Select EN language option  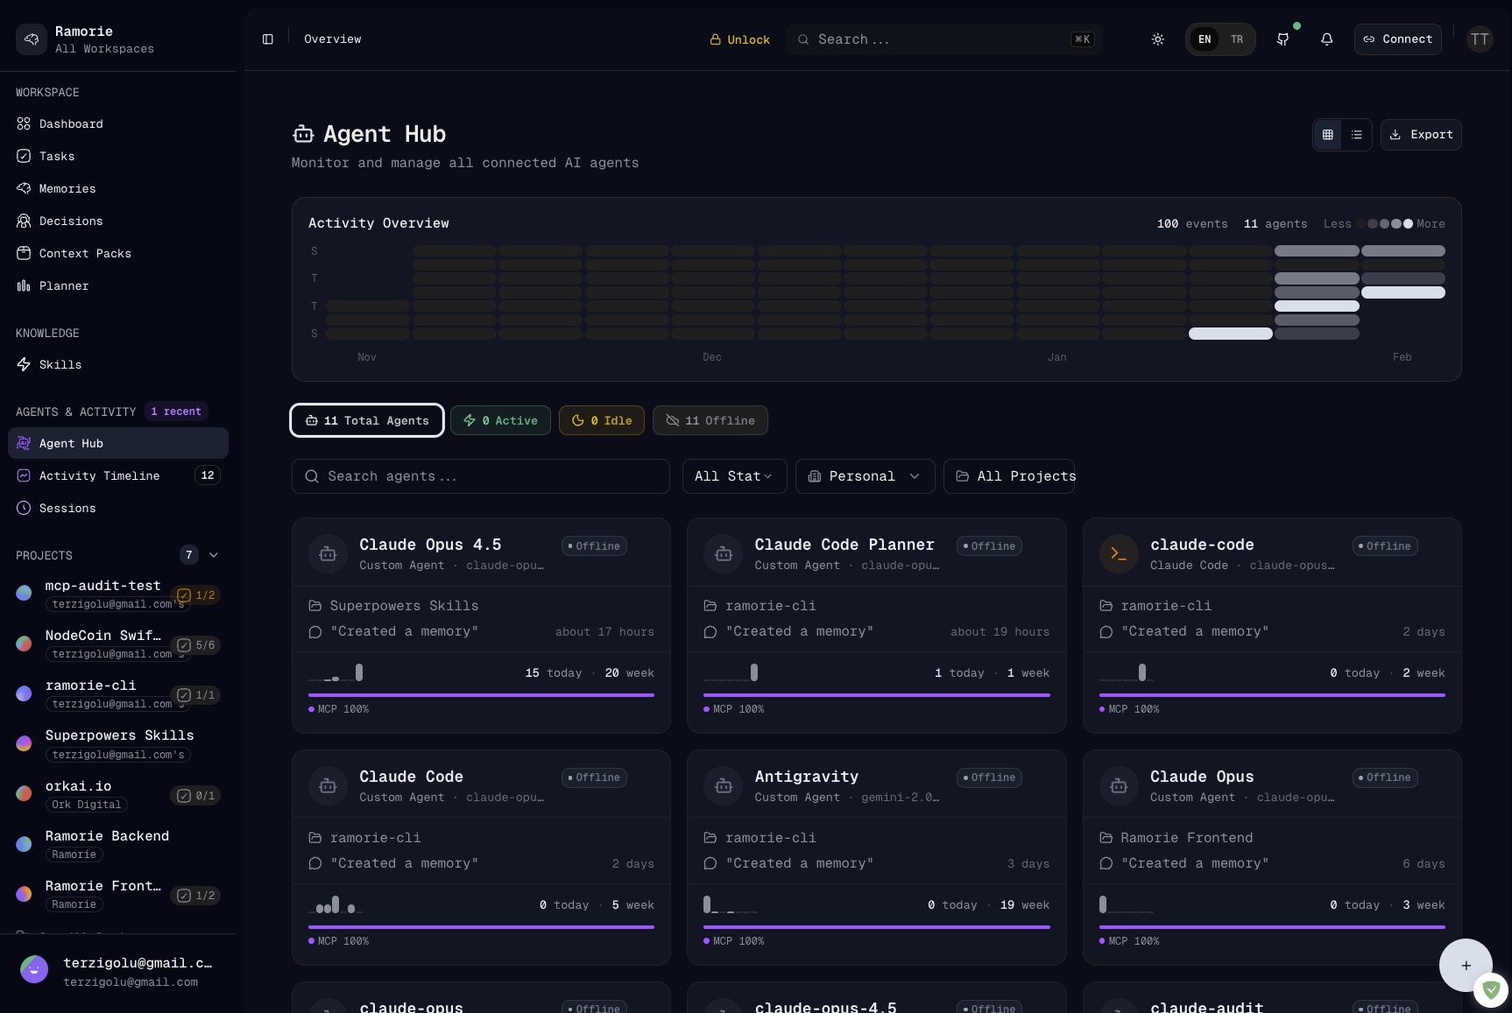coord(1205,39)
